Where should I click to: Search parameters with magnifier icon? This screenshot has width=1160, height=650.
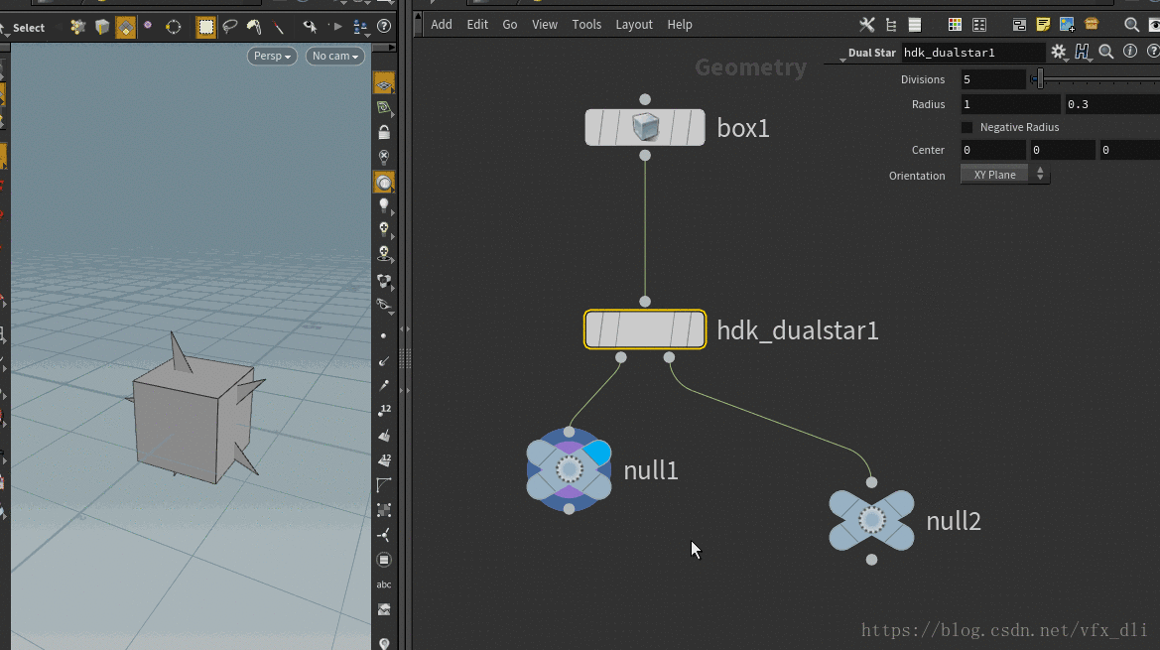pos(1106,51)
